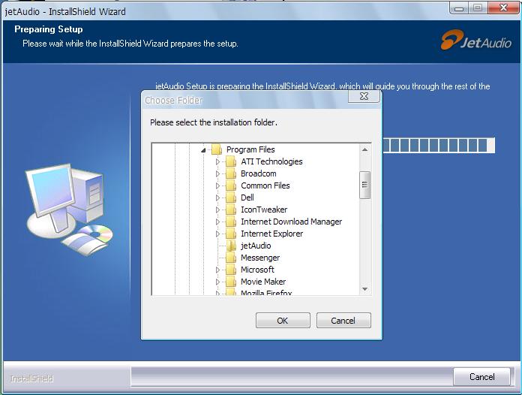Select the "Broadcom" entry
This screenshot has width=522, height=395.
point(258,173)
